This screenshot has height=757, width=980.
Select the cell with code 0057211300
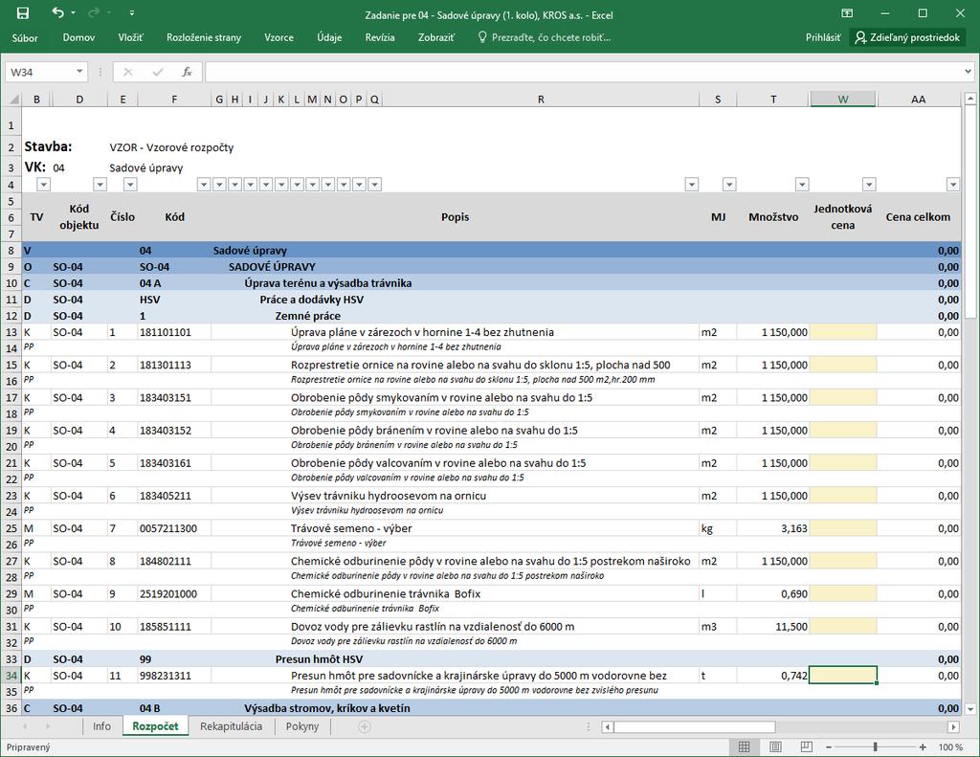(x=174, y=528)
